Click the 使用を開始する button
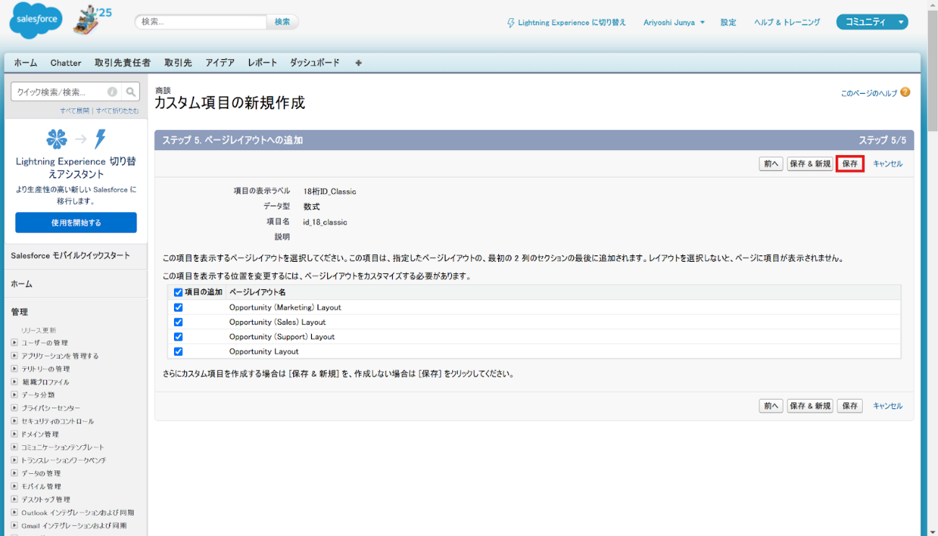The height and width of the screenshot is (536, 938). click(75, 222)
